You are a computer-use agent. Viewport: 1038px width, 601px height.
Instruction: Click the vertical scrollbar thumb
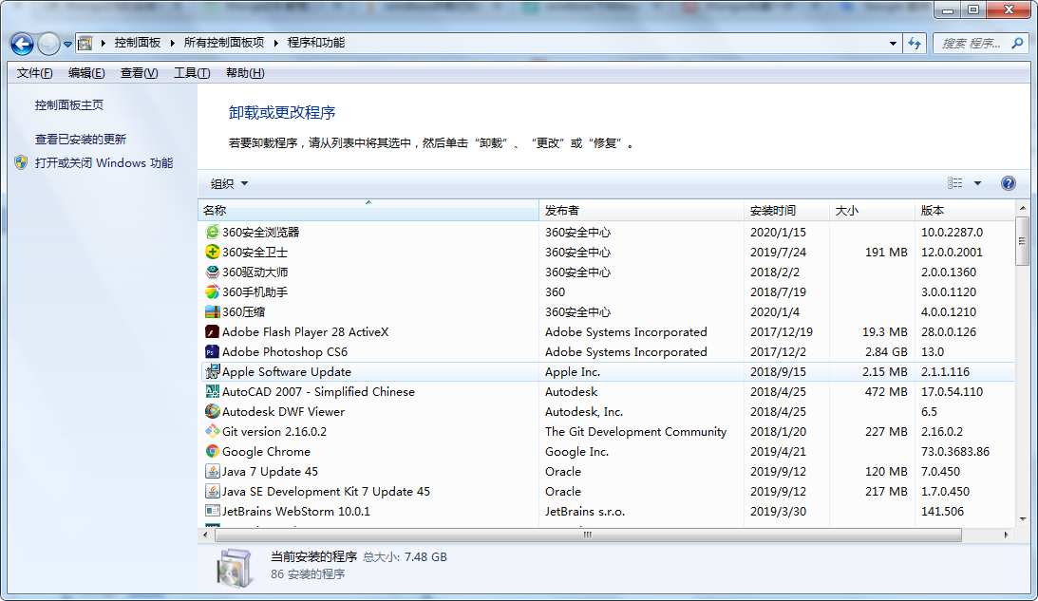[x=1023, y=241]
